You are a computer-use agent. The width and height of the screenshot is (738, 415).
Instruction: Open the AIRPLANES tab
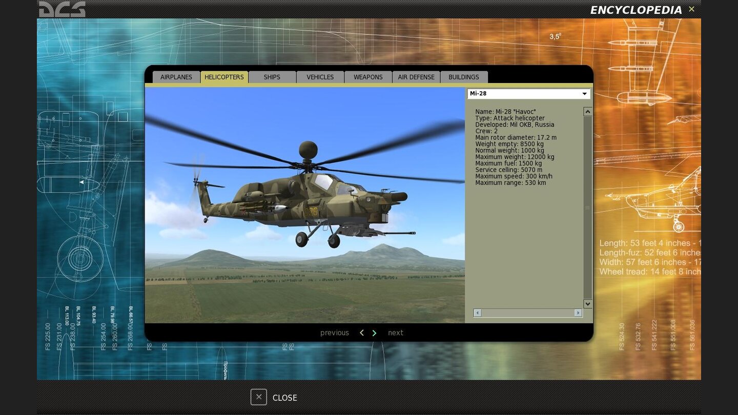pyautogui.click(x=176, y=77)
